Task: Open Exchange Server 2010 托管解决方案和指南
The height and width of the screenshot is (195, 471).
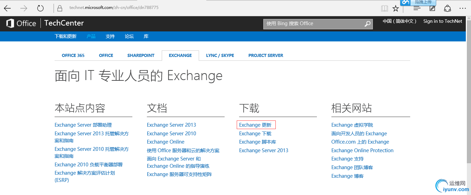Action: (92, 153)
